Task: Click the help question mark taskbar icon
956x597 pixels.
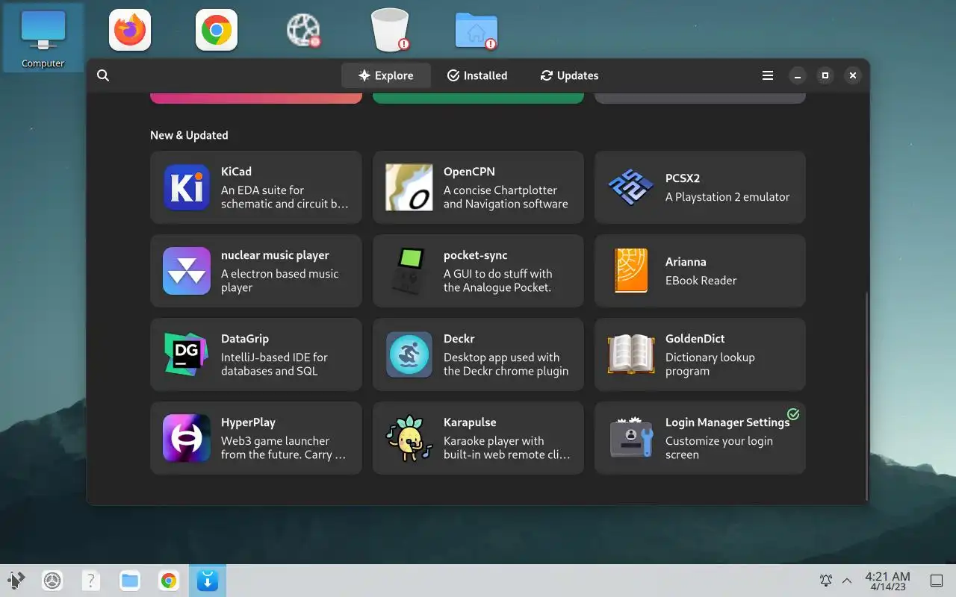Action: pos(90,581)
